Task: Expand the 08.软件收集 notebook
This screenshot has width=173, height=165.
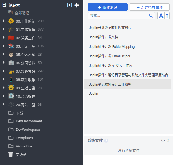Action: pos(4,79)
